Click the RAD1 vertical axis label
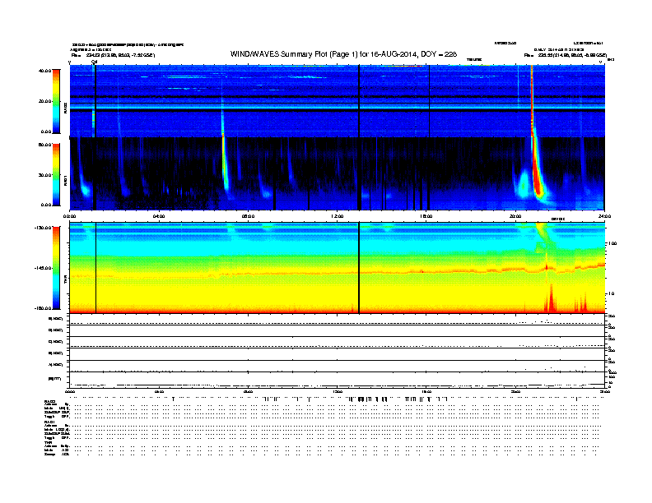The image size is (652, 503). [x=65, y=180]
